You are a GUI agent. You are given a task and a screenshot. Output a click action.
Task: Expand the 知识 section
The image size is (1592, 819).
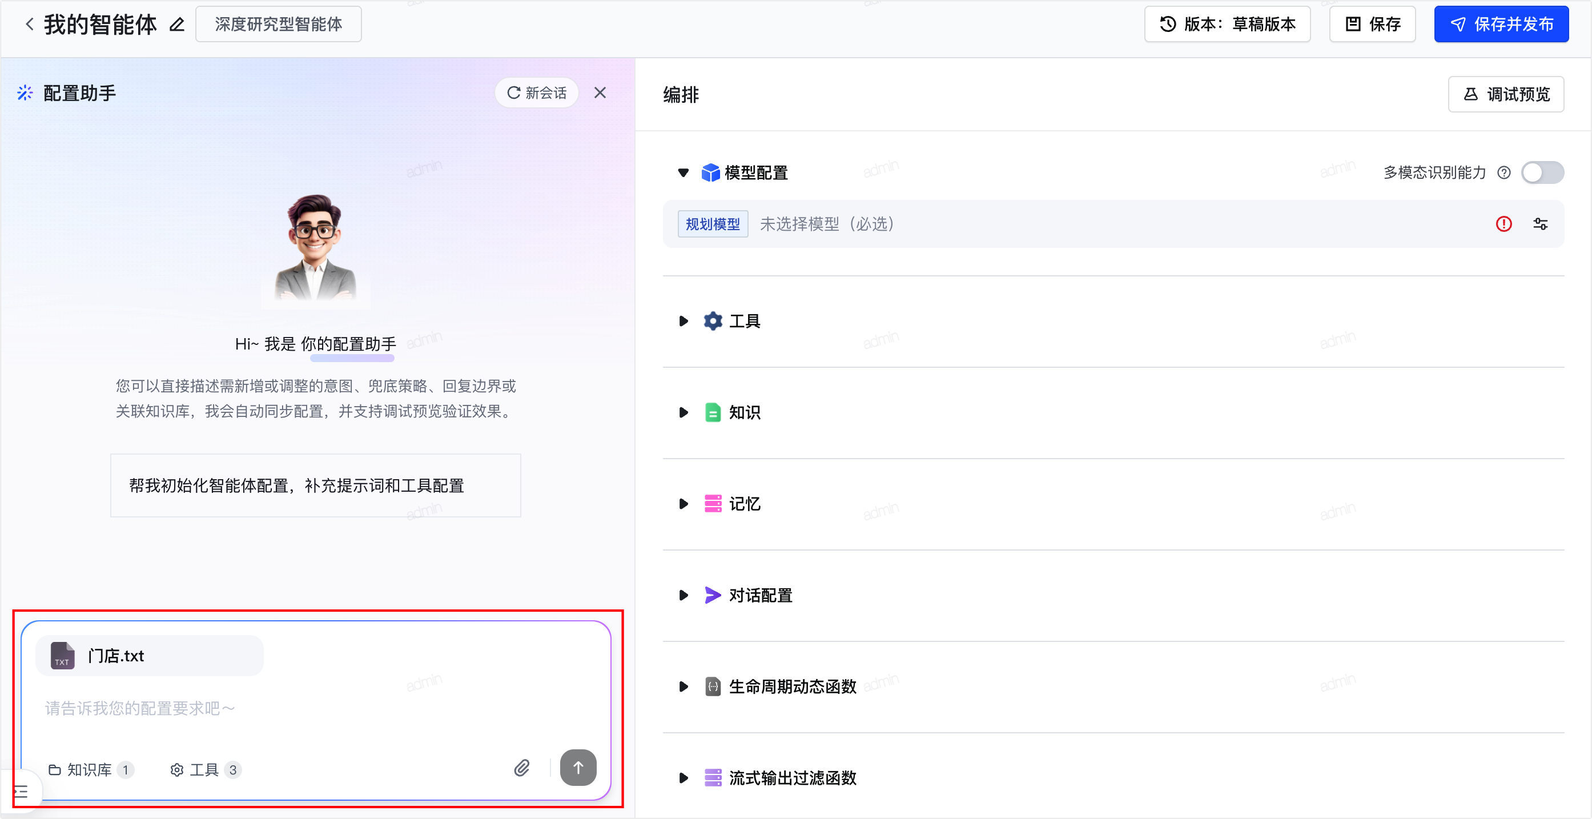click(x=683, y=412)
